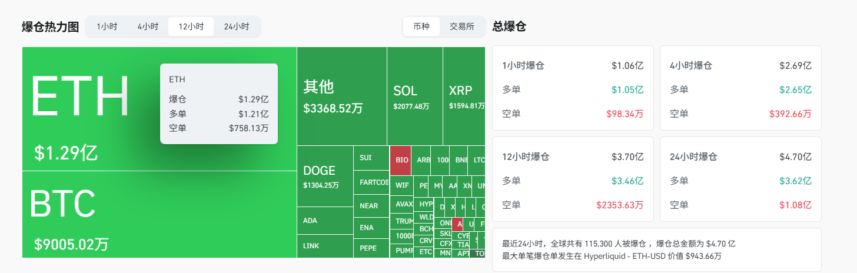Screen dimensions: 857x273
Task: Click the PUMP heatmap cell
Action: pos(401,251)
